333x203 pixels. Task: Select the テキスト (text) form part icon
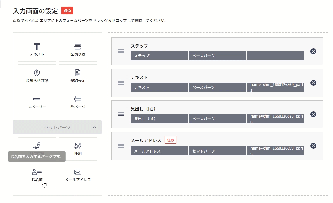[37, 50]
